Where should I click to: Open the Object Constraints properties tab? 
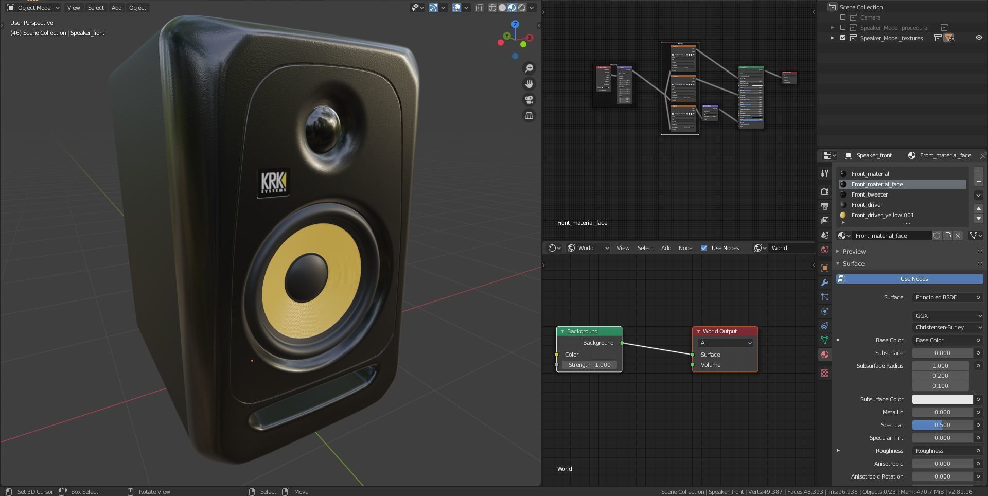[x=825, y=326]
